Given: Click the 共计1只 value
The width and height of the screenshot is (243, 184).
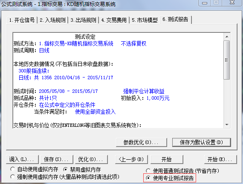Looking at the screenshot, I should tap(48, 98).
